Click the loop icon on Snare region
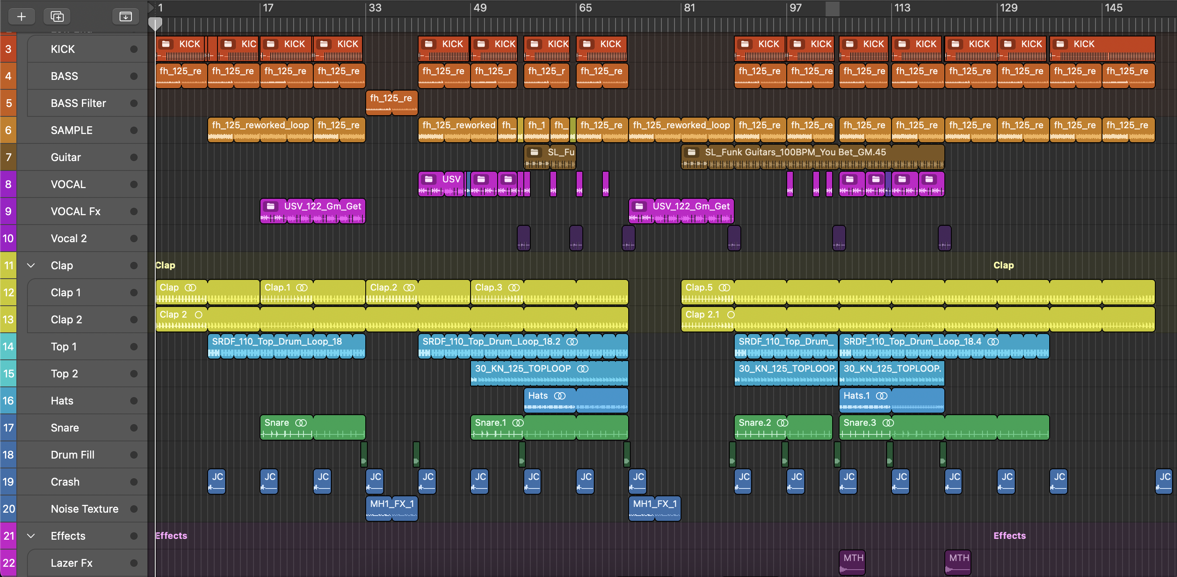 pos(301,423)
